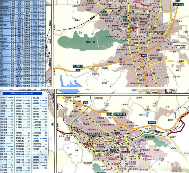The height and width of the screenshot is (173, 189).
Task: Click the 呼和浩特 destination in timetable
Action: tap(19, 77)
